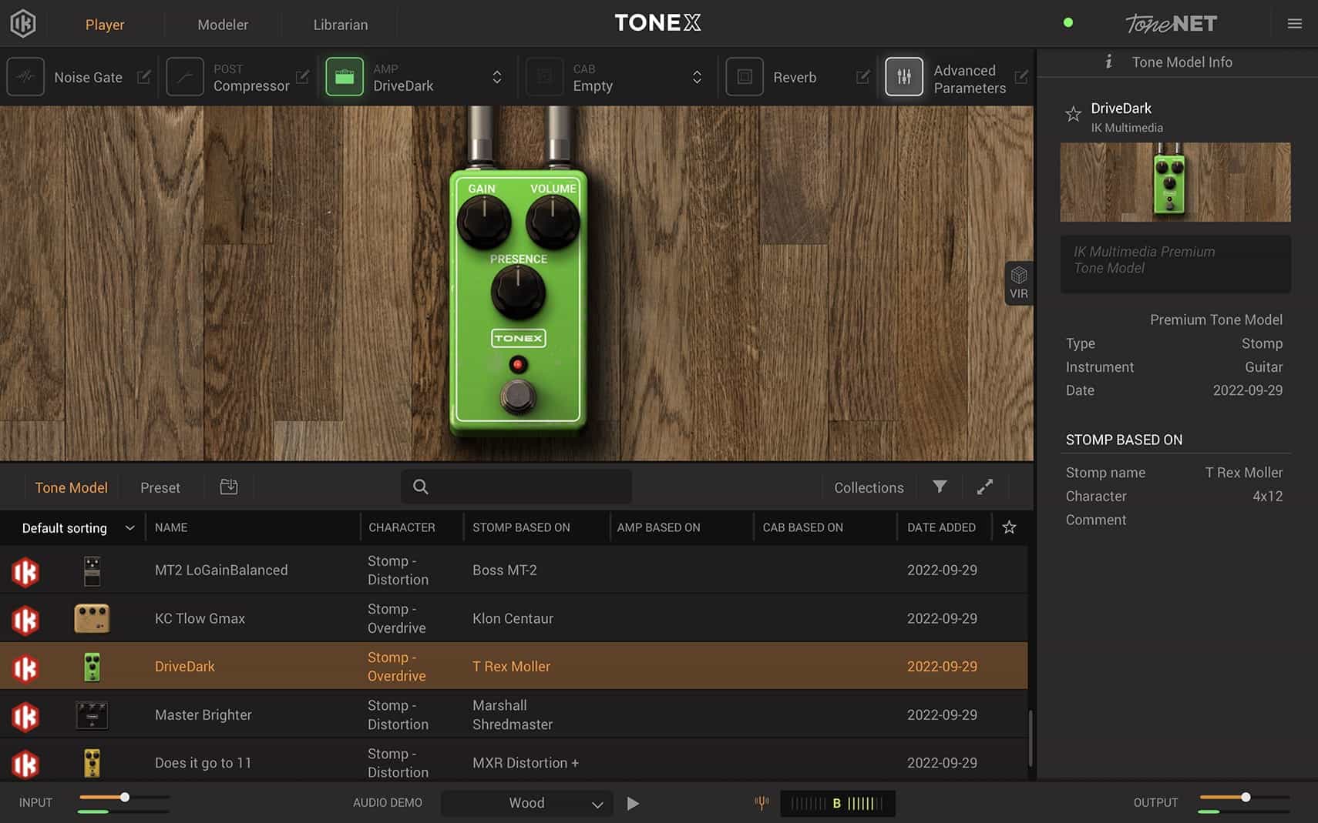Click the IK logo on the MT2 LoGainBalanced row
This screenshot has width=1318, height=823.
pyautogui.click(x=25, y=572)
